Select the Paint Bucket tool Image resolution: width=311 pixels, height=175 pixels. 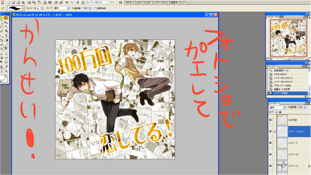[x=2, y=40]
